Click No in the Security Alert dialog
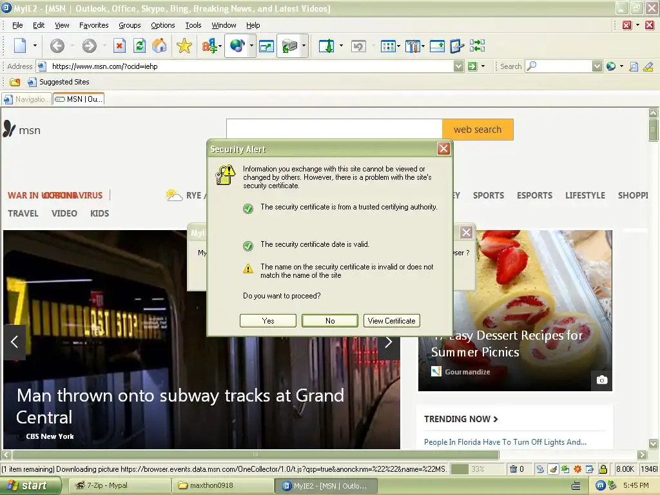This screenshot has height=495, width=660. 330,321
